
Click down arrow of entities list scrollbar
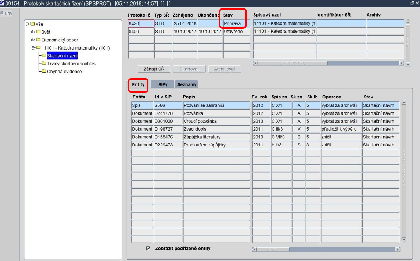tap(404, 240)
